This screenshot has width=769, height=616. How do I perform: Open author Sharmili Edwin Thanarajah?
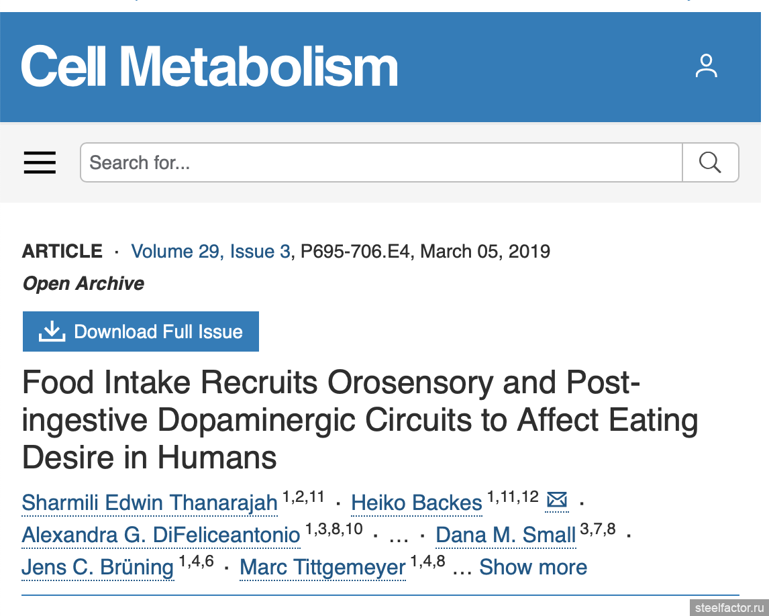[150, 503]
